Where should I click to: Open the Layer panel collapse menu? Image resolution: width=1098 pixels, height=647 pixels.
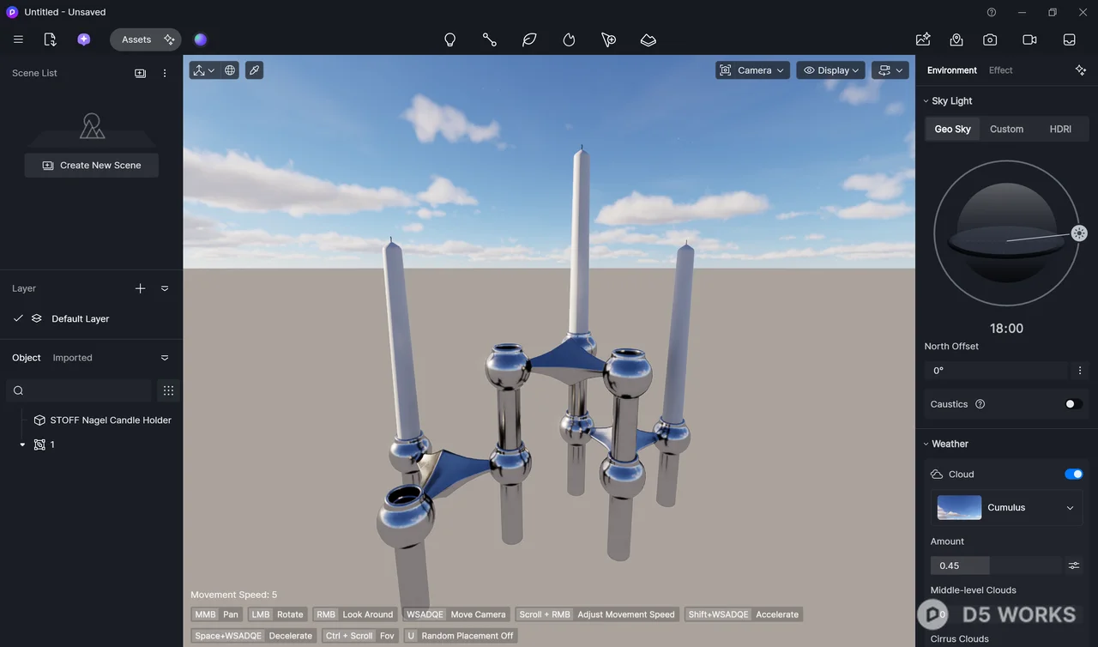click(x=165, y=288)
